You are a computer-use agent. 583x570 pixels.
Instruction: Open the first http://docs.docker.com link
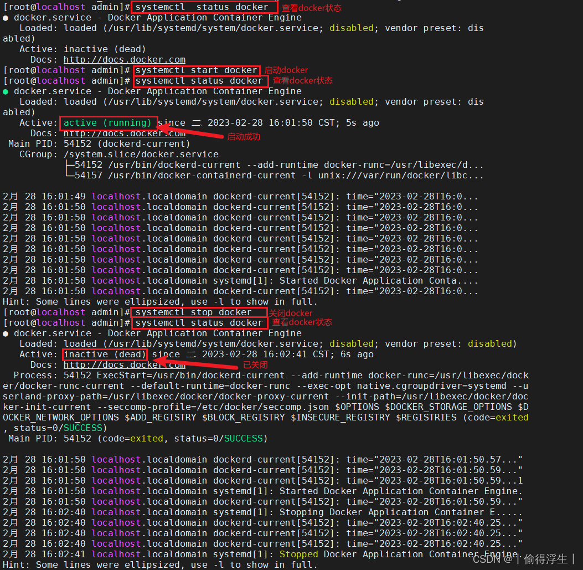pyautogui.click(x=124, y=59)
